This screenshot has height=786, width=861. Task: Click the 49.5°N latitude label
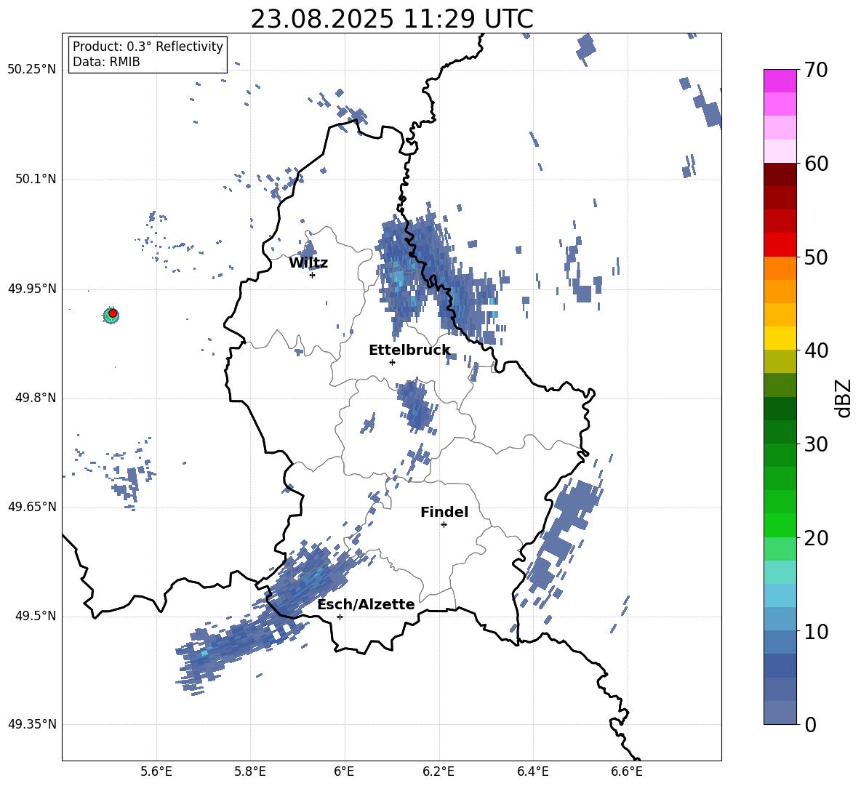point(36,615)
